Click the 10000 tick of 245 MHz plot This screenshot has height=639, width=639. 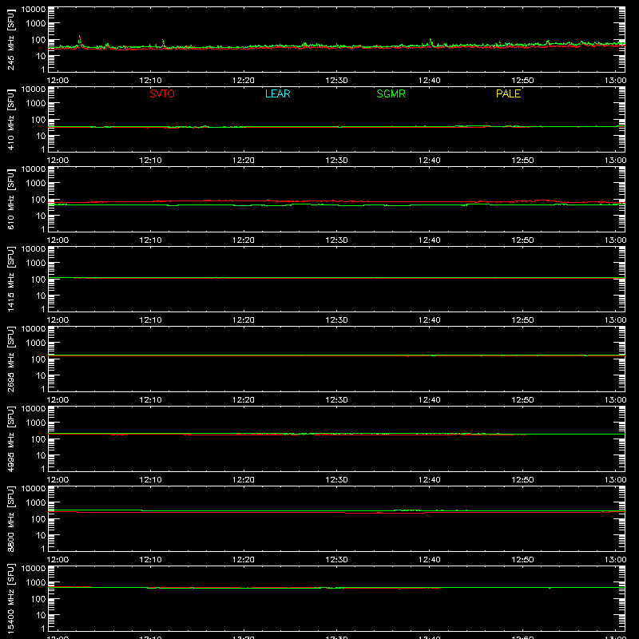point(34,10)
